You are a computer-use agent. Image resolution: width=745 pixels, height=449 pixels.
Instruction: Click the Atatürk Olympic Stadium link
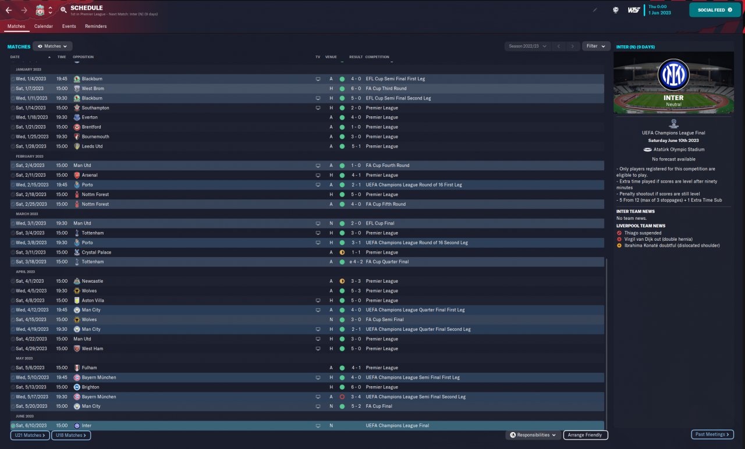coord(678,149)
